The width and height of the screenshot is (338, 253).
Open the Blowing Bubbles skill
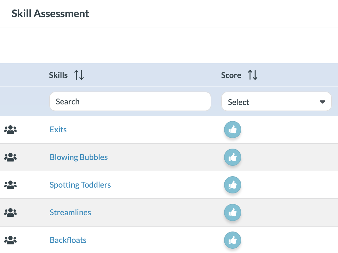79,157
